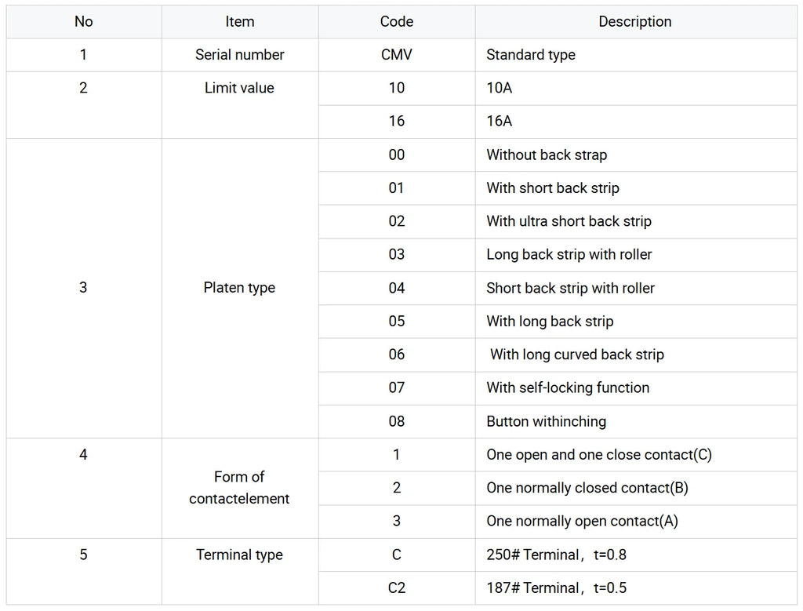Select the 'CMV' code cell

pos(396,55)
